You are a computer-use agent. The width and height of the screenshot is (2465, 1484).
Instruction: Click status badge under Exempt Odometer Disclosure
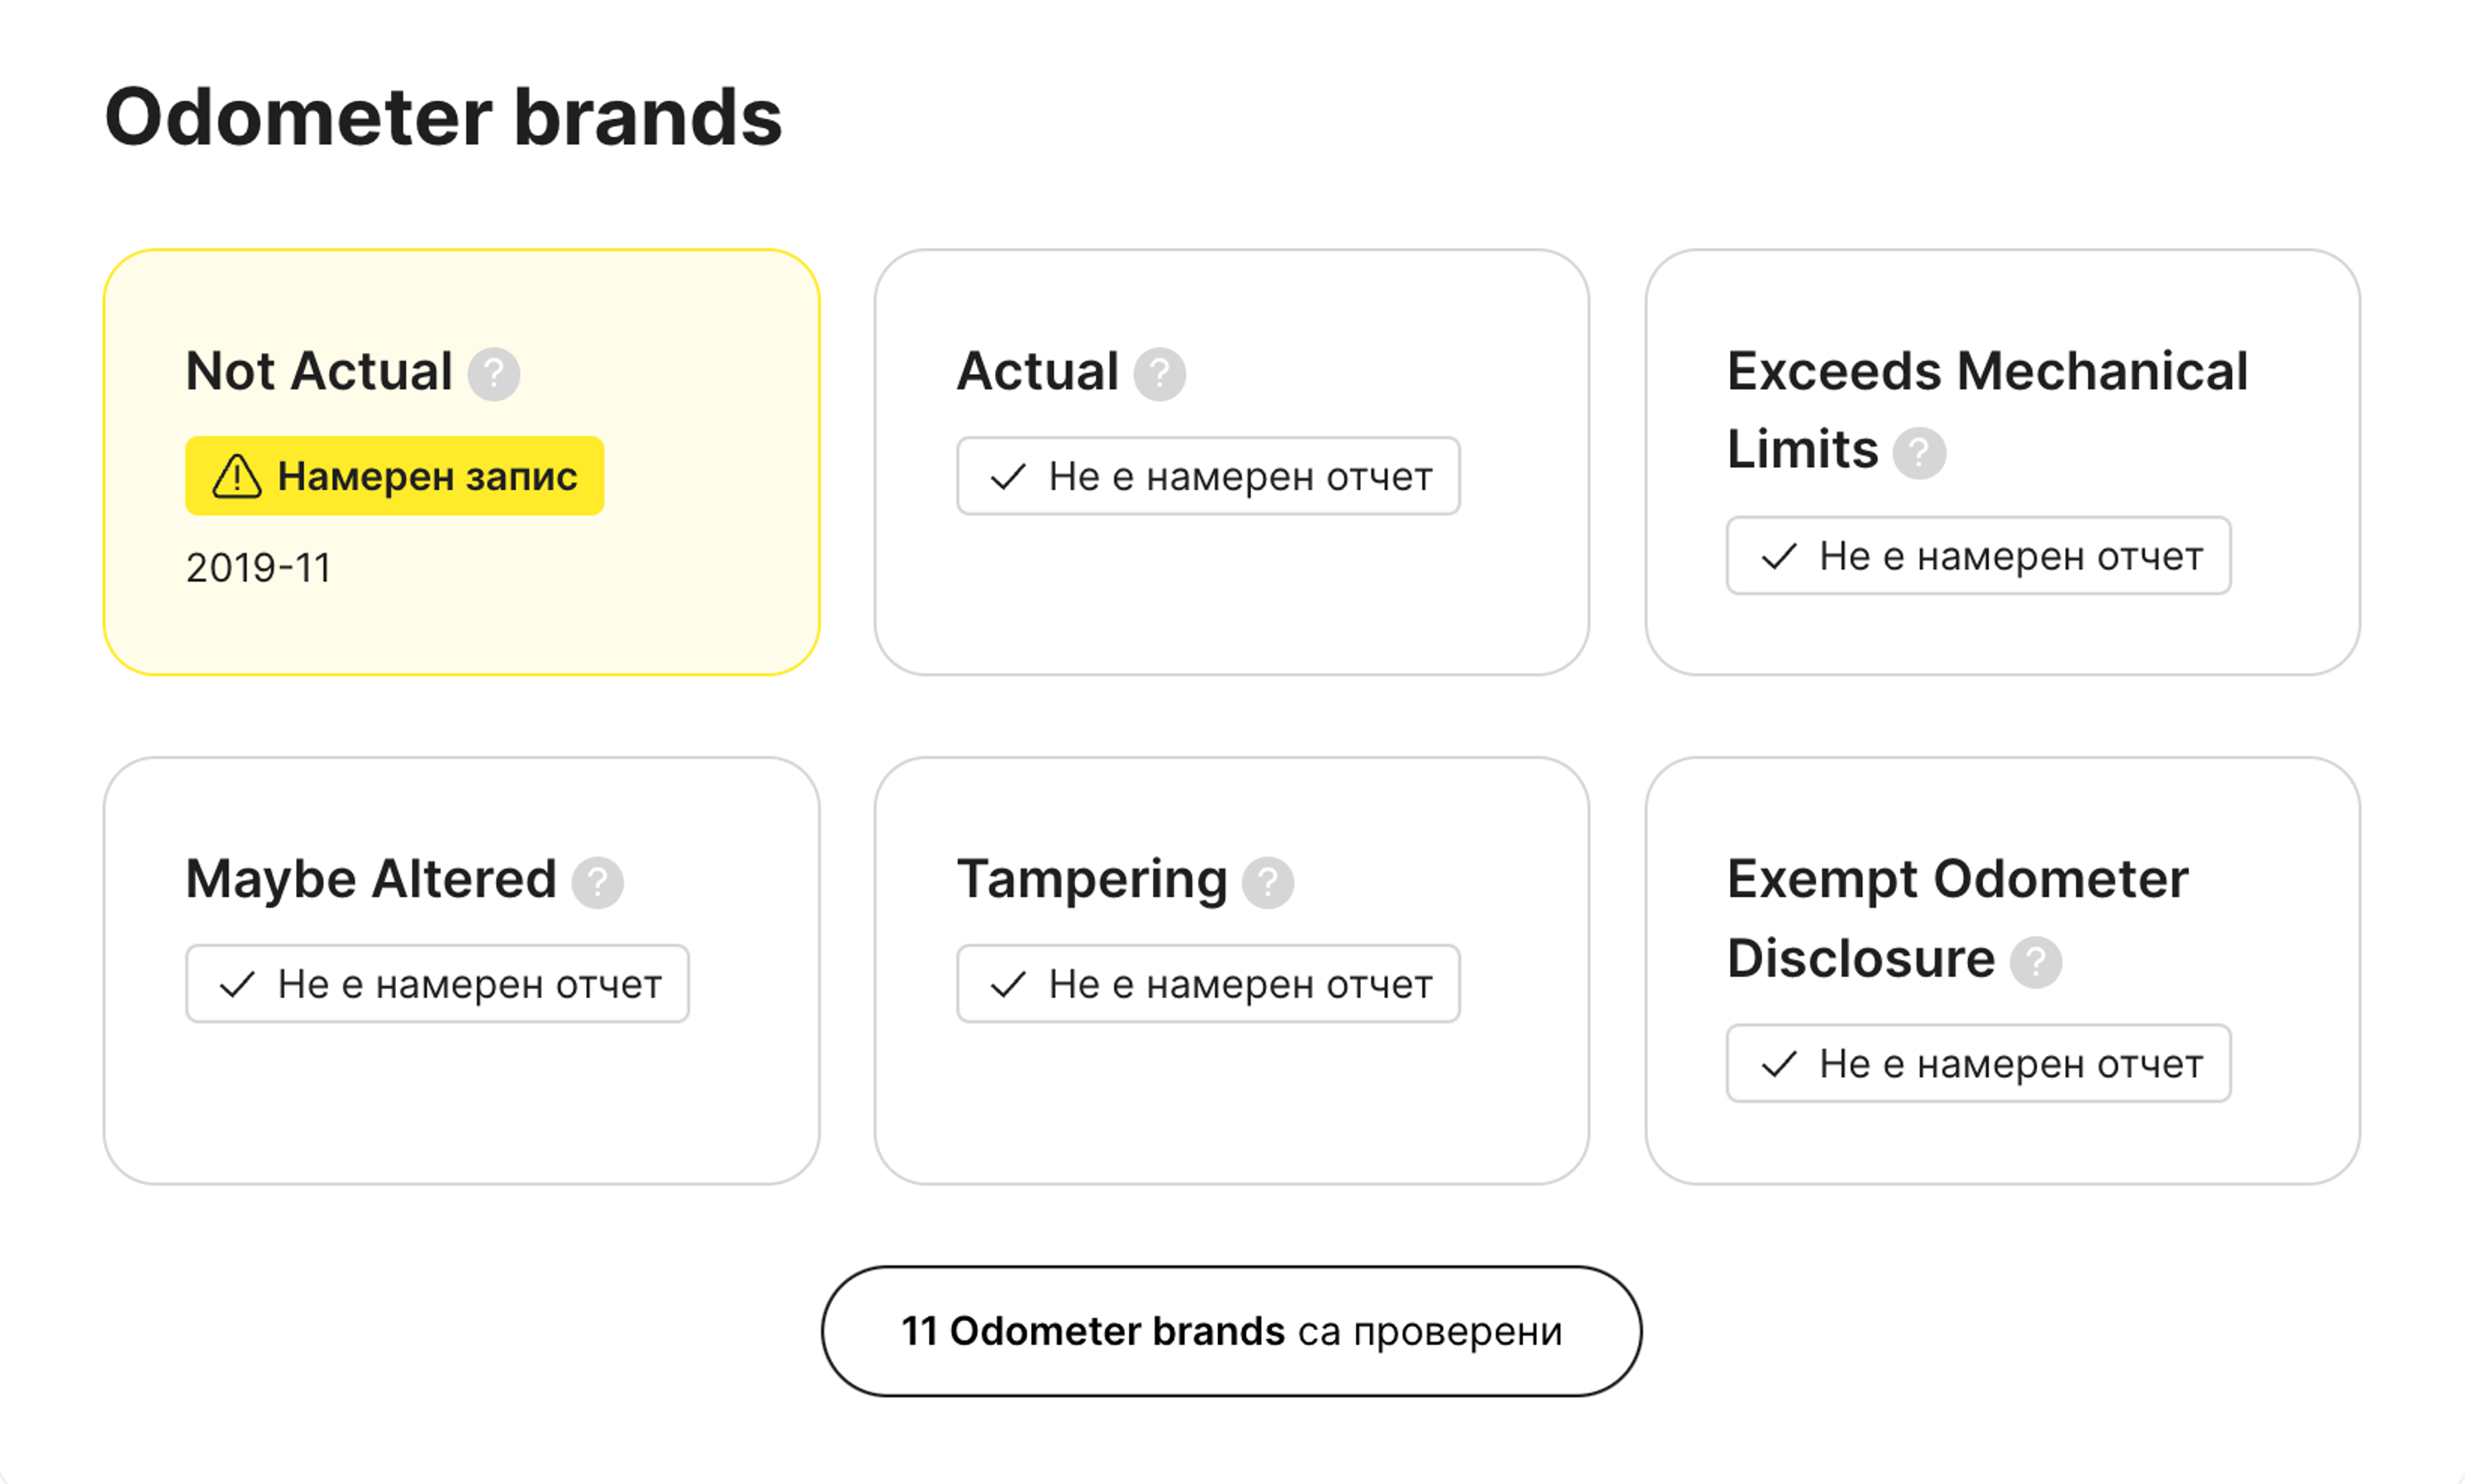[x=1978, y=1064]
